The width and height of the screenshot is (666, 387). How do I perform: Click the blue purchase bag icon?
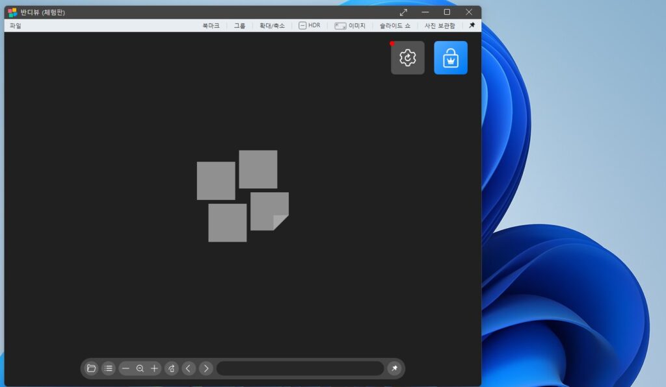(451, 58)
